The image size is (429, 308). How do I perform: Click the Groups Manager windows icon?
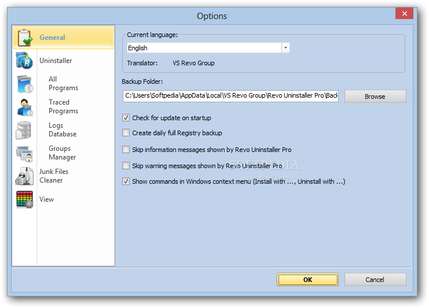coord(24,154)
